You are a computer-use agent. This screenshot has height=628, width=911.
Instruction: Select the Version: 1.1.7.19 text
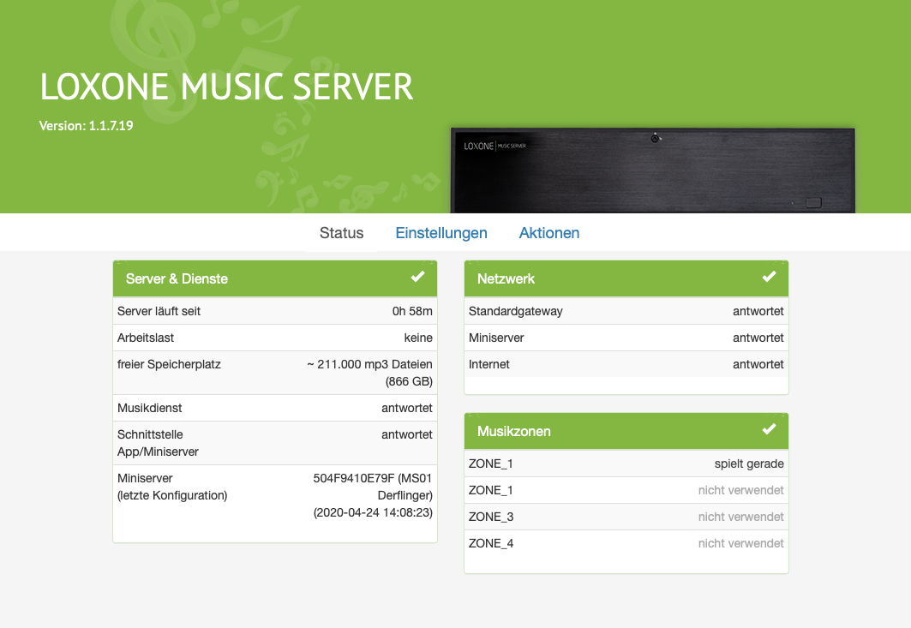(86, 125)
